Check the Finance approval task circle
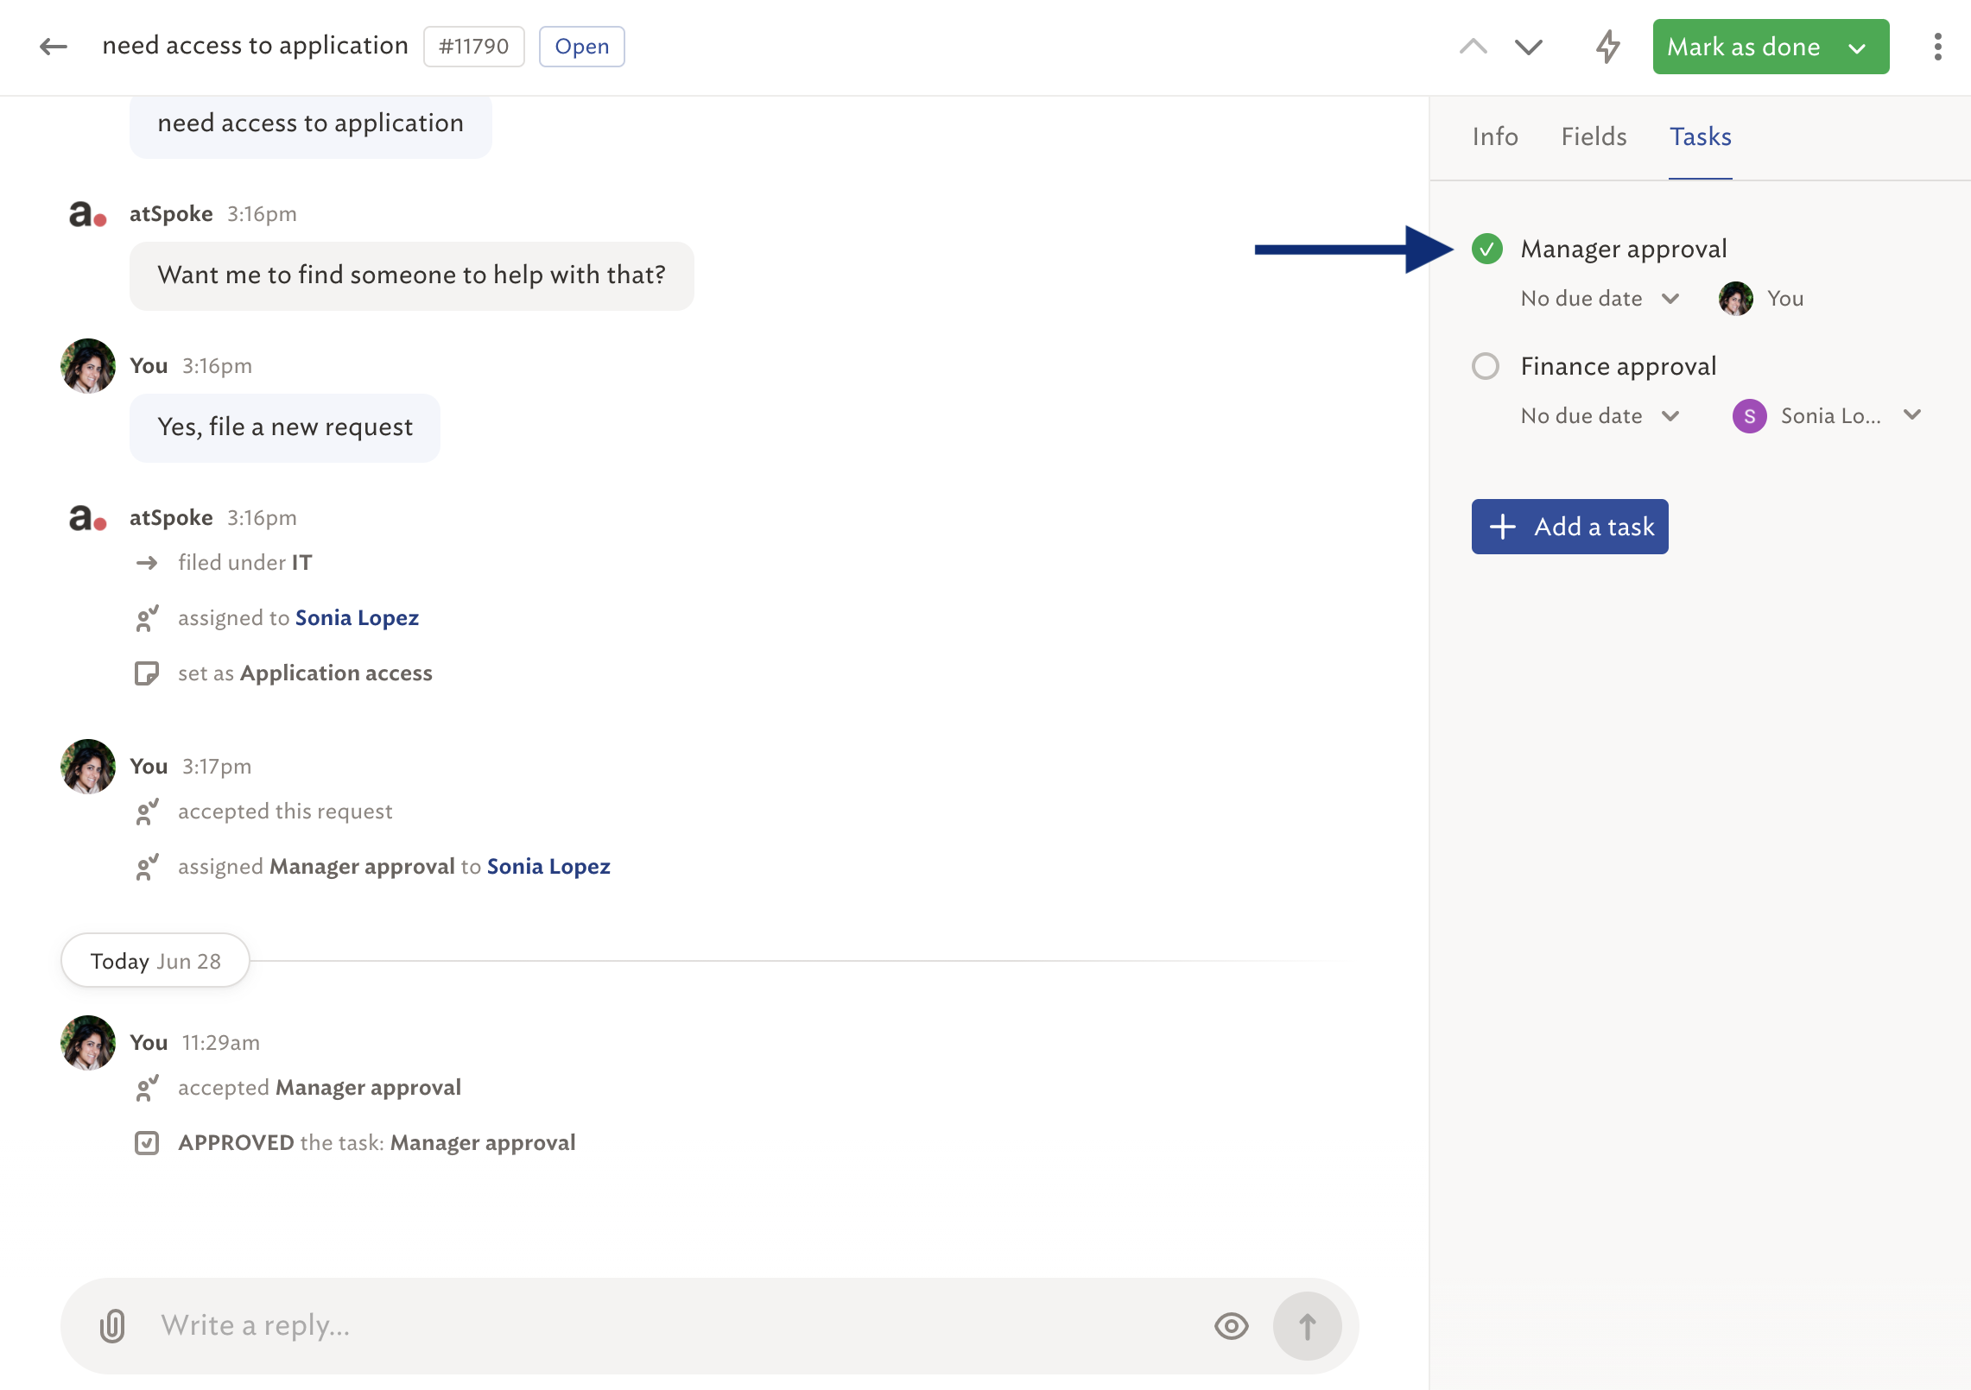This screenshot has height=1390, width=1971. coord(1486,366)
